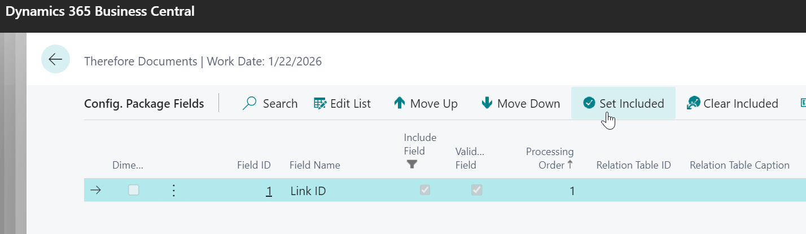Viewport: 806px width, 234px height.
Task: Toggle the Include Field checkbox in the row
Action: [x=425, y=191]
